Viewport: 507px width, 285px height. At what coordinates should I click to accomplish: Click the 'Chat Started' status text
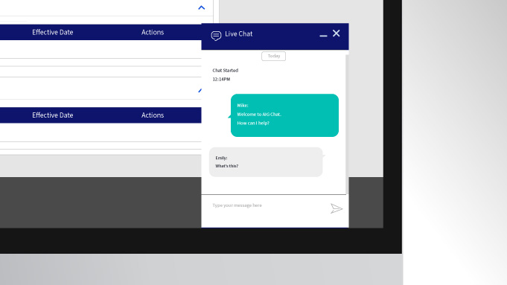[x=226, y=71]
